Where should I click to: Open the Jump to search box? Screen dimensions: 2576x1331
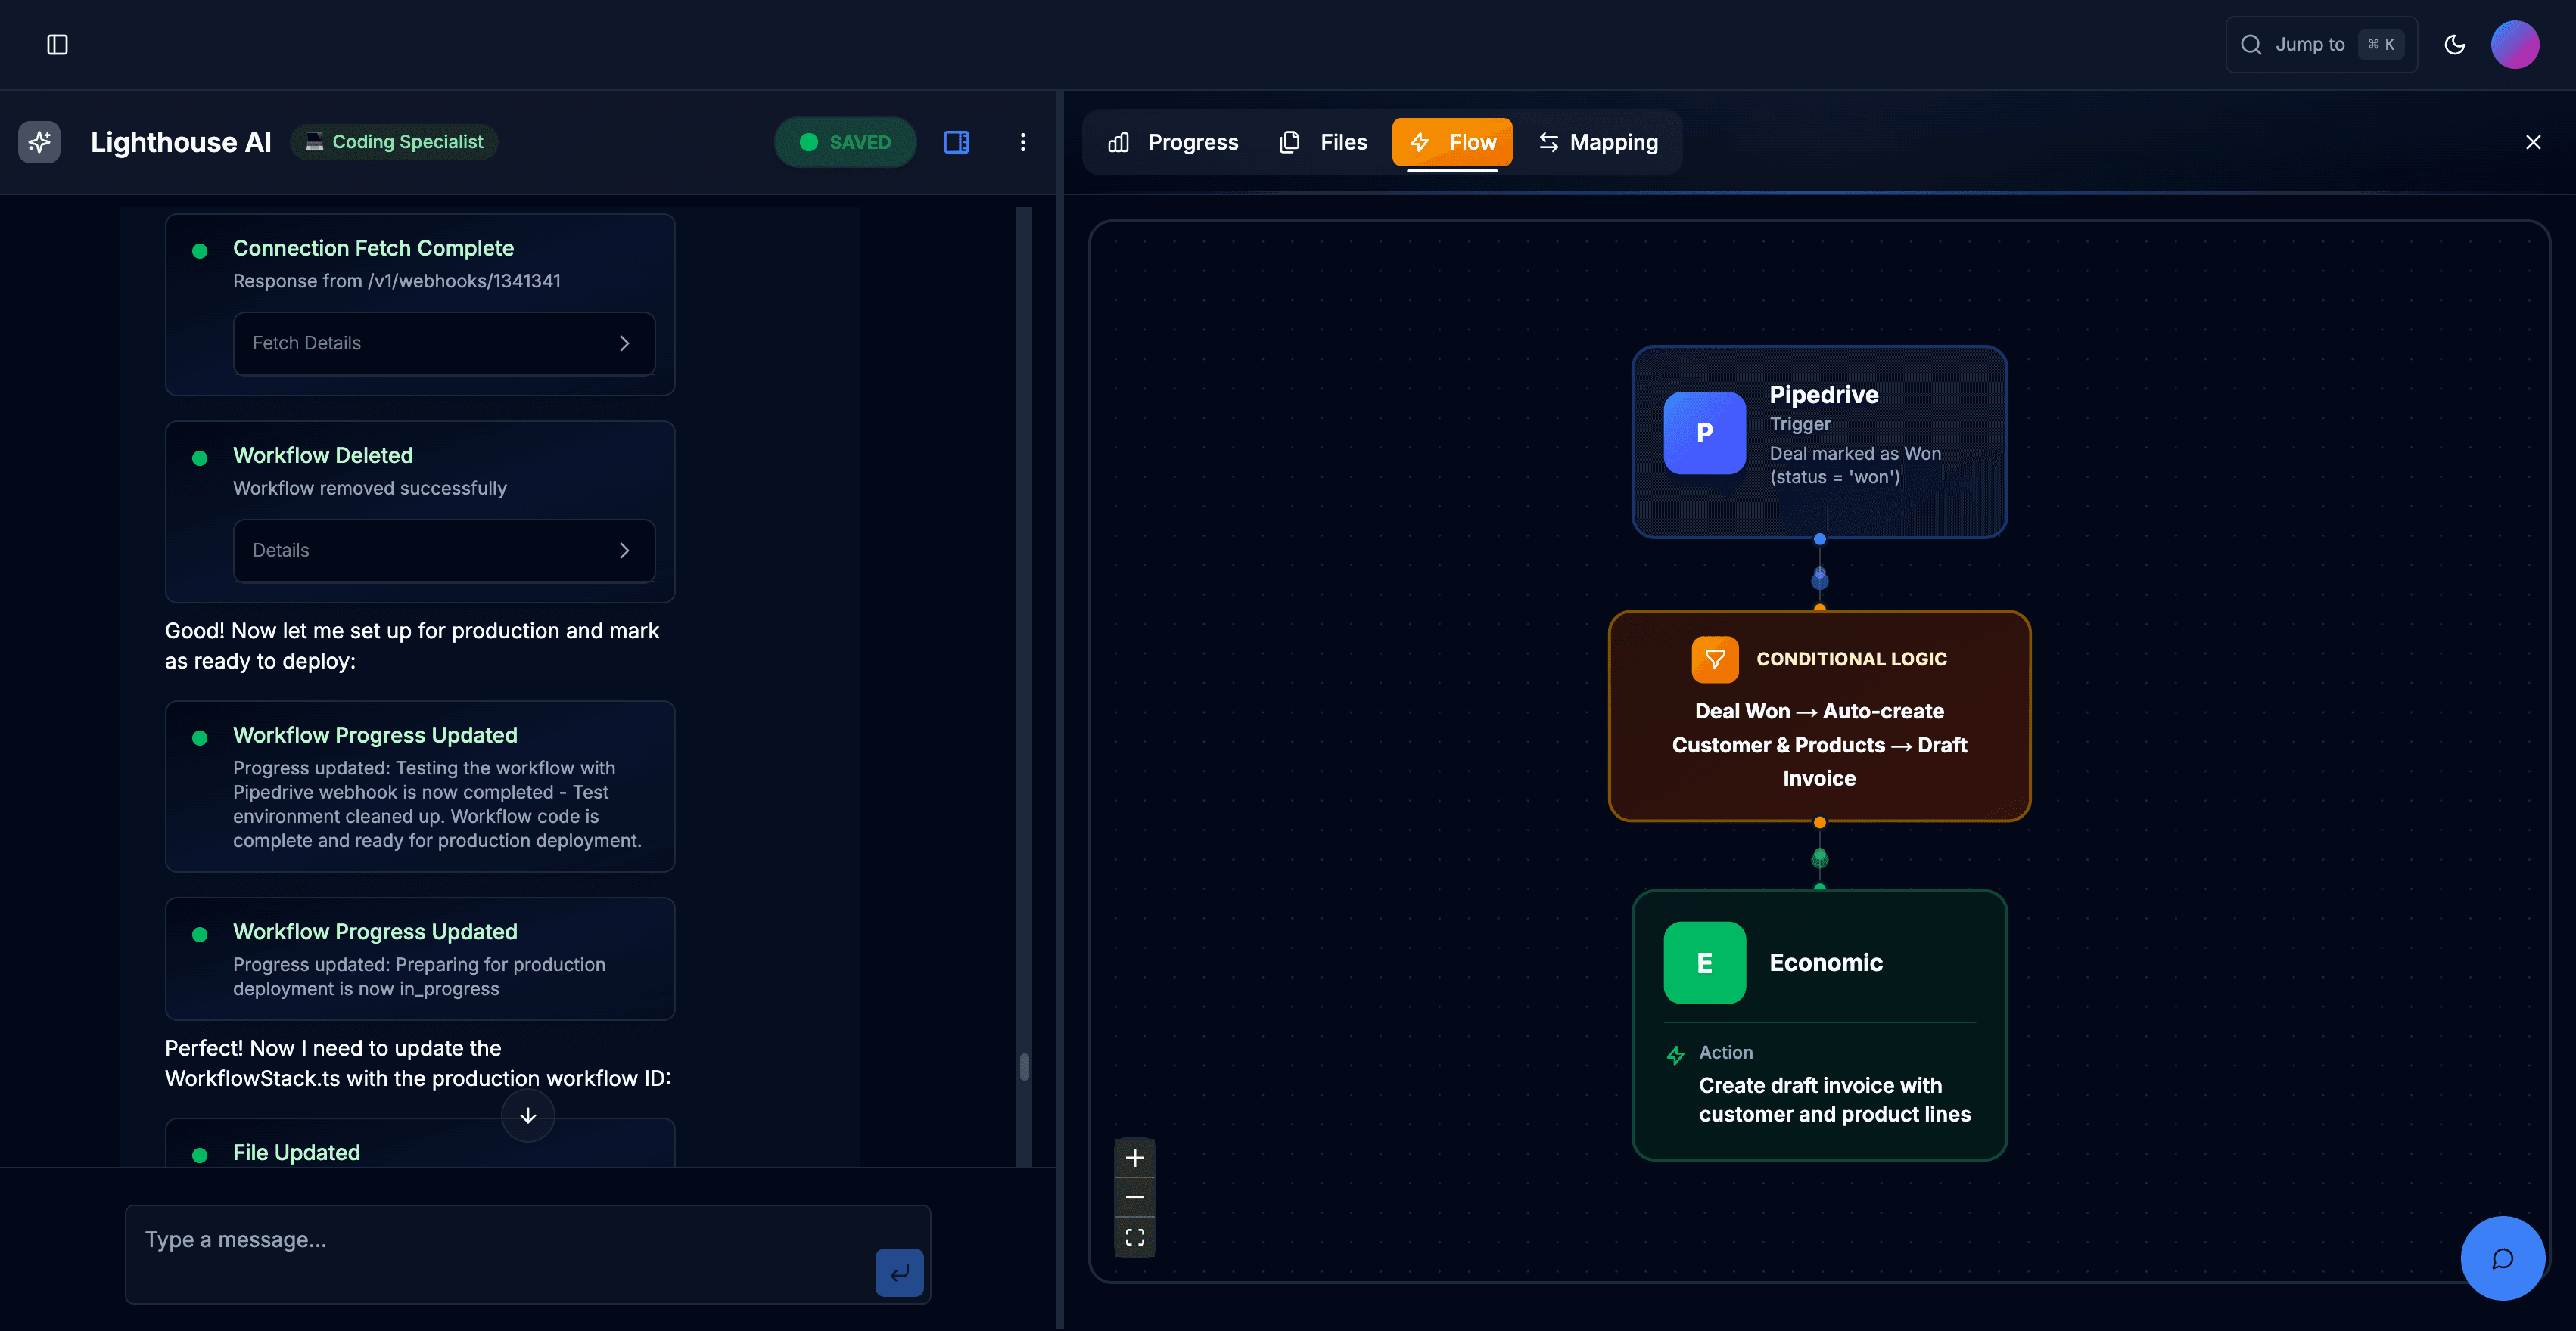coord(2320,45)
